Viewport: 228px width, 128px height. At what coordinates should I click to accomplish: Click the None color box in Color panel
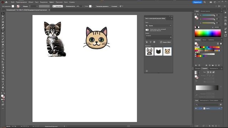click(x=196, y=27)
